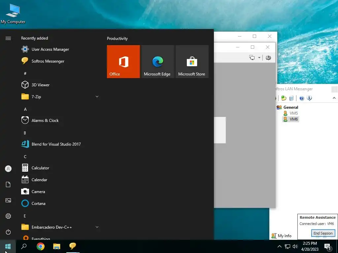Viewport: 338px width, 253px height.
Task: Open Pictures from Start sidebar
Action: [x=8, y=200]
